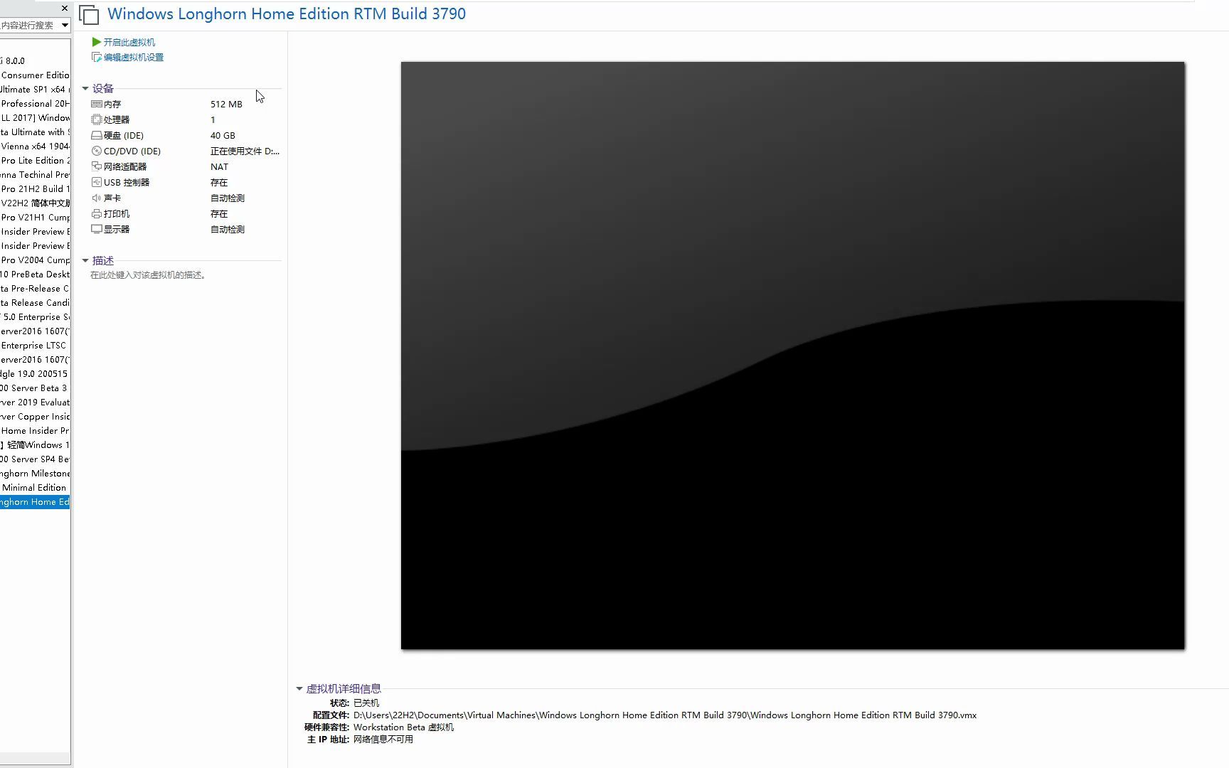Select the Pro V2004 library item
The height and width of the screenshot is (768, 1229).
point(35,260)
